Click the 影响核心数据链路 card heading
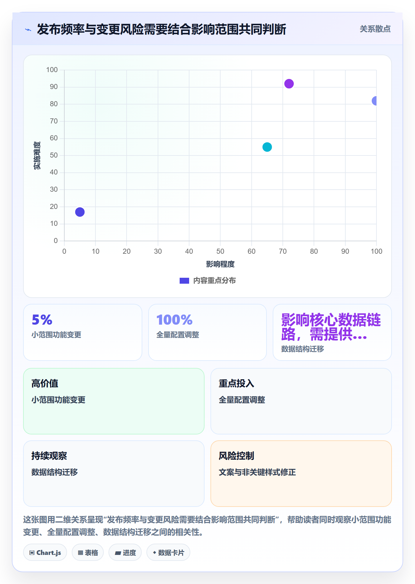The height and width of the screenshot is (584, 415). [x=331, y=327]
